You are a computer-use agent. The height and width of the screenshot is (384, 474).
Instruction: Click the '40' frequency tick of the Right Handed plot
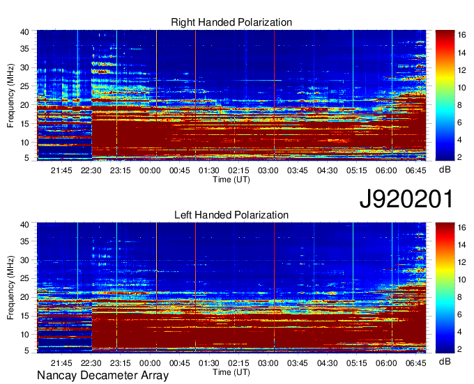click(x=24, y=32)
